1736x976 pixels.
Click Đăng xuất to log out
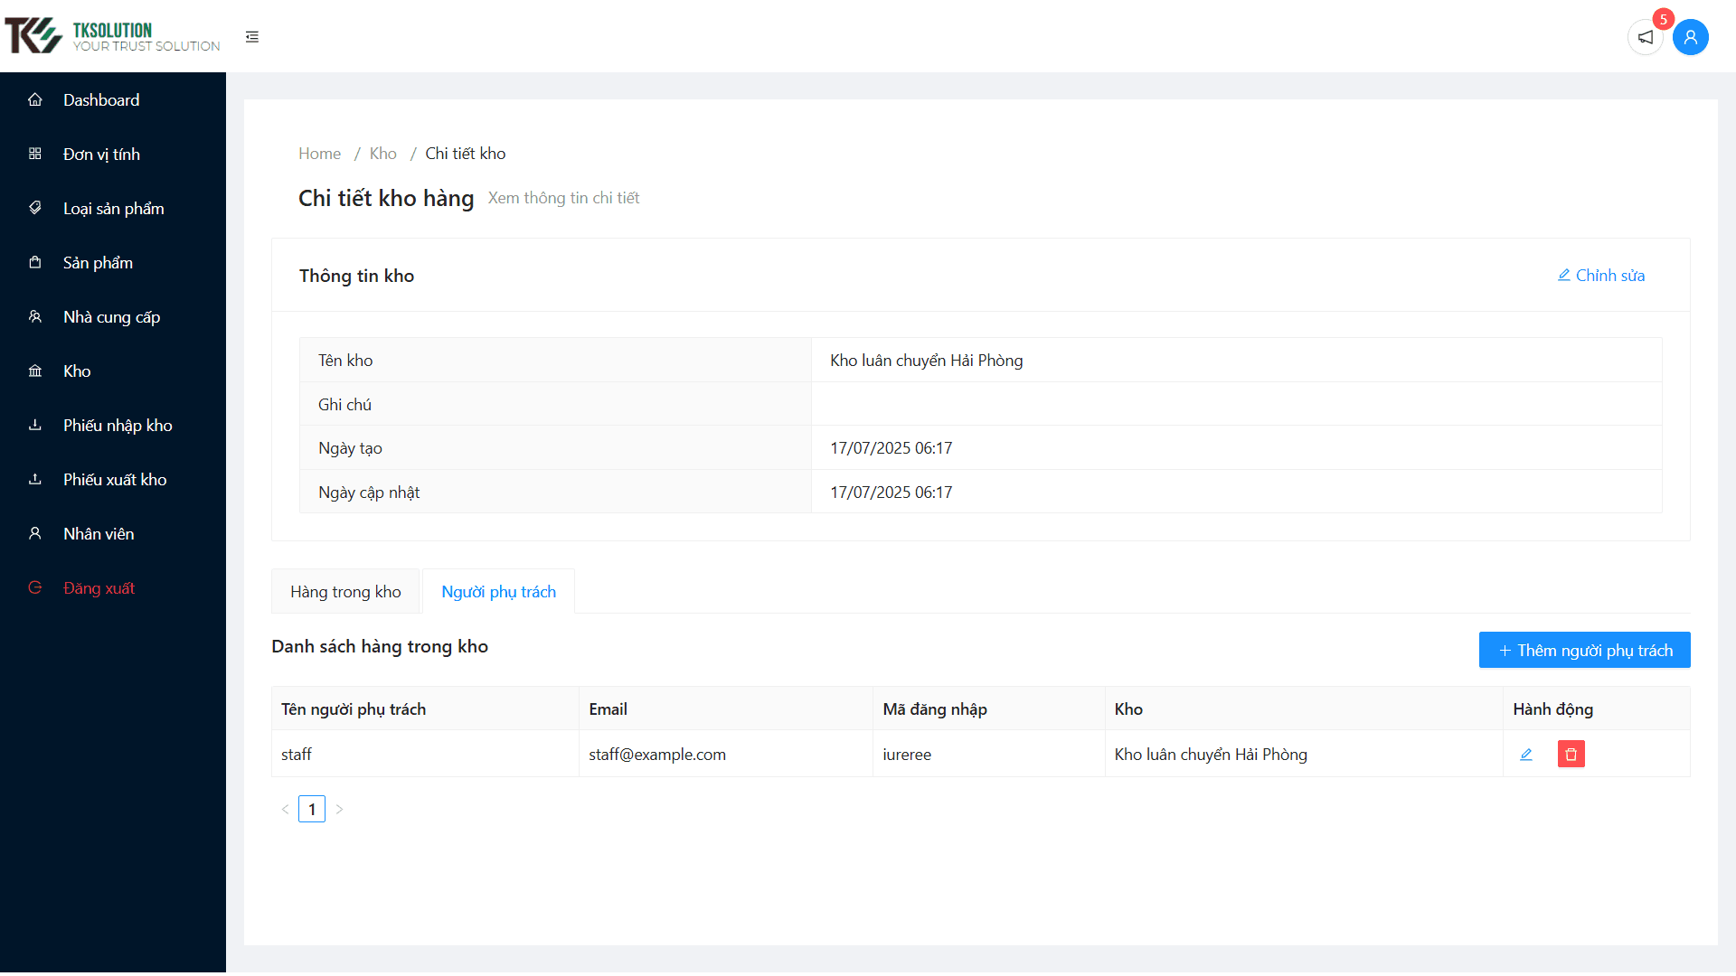(99, 588)
